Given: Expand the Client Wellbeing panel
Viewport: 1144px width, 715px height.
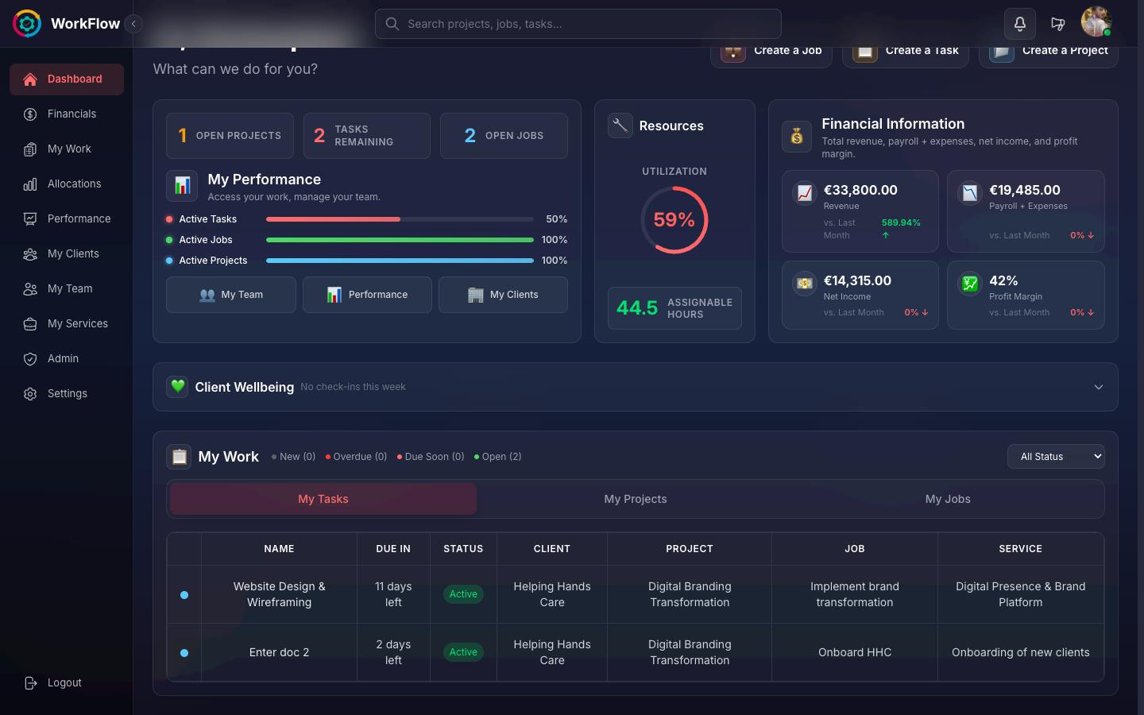Looking at the screenshot, I should pyautogui.click(x=1098, y=388).
